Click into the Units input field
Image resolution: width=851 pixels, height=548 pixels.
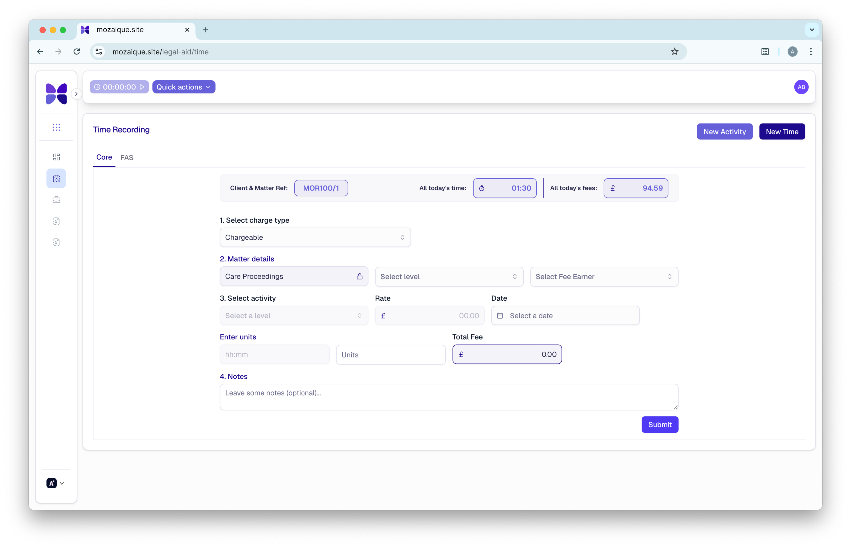click(x=391, y=355)
